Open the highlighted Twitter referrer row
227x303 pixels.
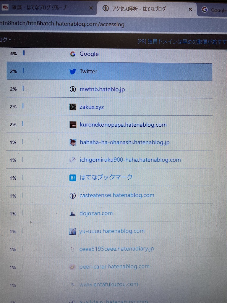click(x=109, y=71)
